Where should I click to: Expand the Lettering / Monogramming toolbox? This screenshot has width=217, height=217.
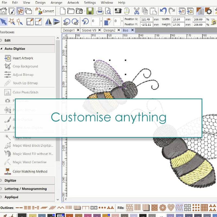click(x=25, y=189)
